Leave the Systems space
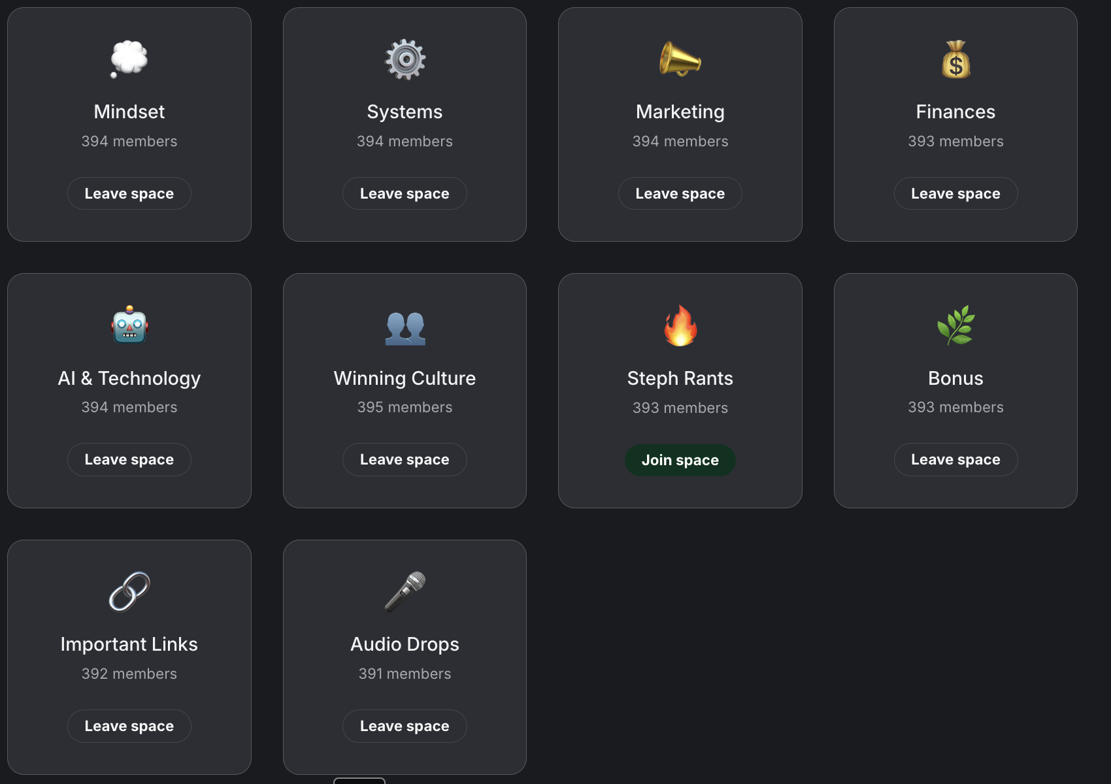This screenshot has width=1111, height=784. pyautogui.click(x=405, y=193)
